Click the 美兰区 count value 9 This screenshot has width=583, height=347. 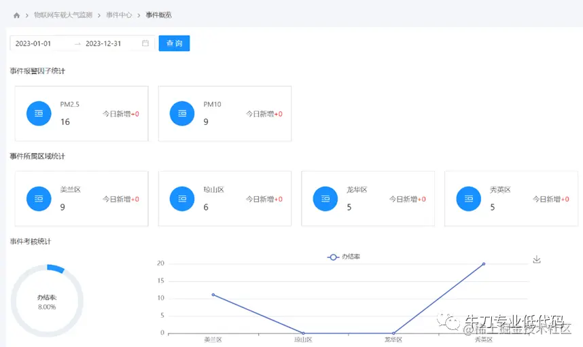(x=63, y=207)
